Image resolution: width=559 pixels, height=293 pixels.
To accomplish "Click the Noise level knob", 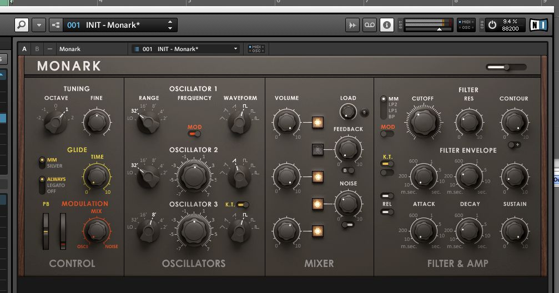I will (x=348, y=204).
